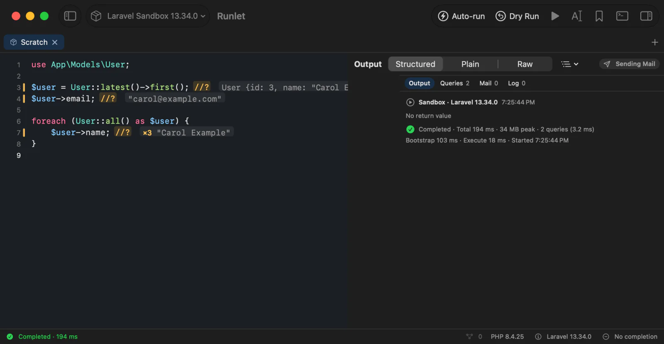Click the status bar branch icon
664x344 pixels.
469,337
